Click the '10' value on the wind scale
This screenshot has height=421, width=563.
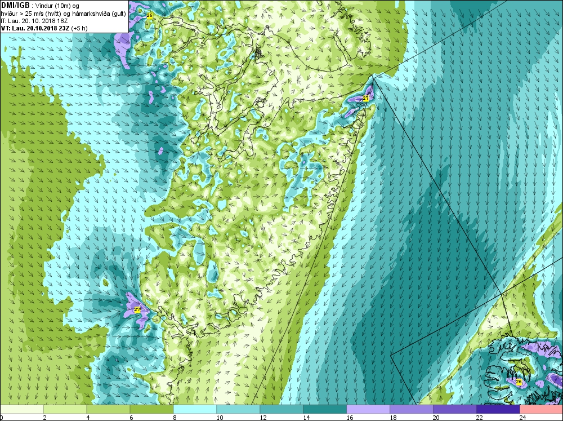click(220, 418)
